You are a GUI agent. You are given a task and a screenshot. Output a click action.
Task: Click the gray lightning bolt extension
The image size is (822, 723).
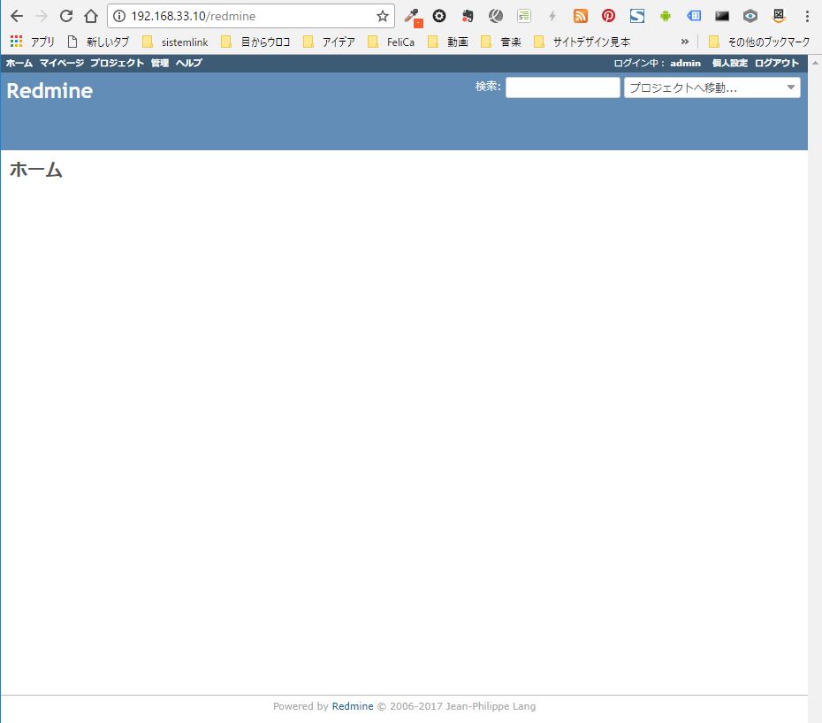552,16
